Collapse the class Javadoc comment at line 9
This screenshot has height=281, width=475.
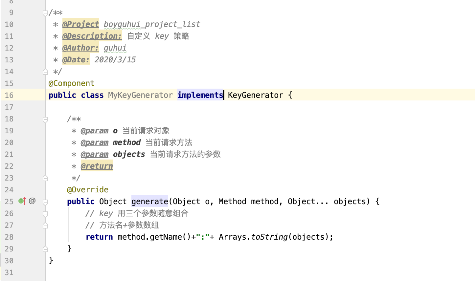(x=45, y=13)
